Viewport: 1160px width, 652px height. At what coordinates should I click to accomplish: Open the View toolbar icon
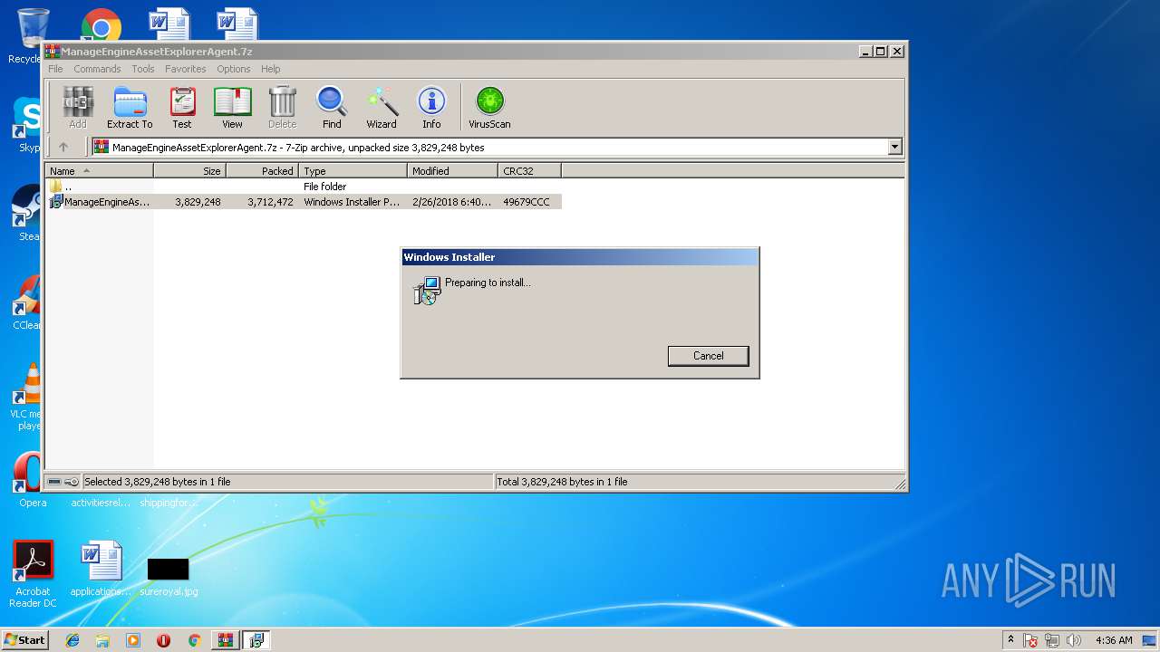[x=233, y=108]
